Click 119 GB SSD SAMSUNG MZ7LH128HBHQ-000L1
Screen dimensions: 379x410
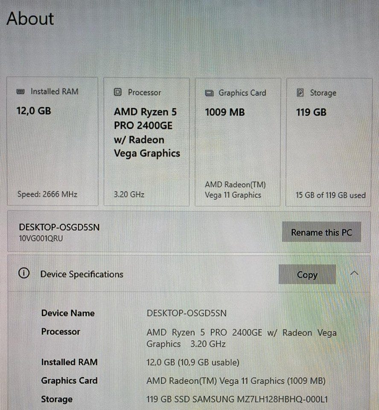pos(237,399)
